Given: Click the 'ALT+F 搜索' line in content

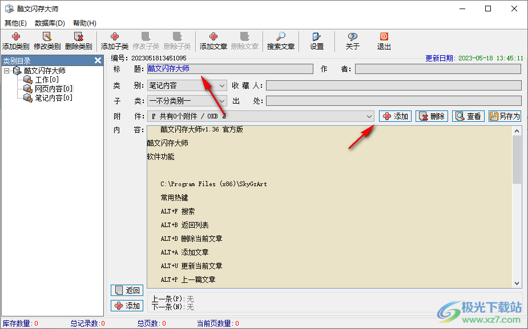Looking at the screenshot, I should (x=178, y=211).
